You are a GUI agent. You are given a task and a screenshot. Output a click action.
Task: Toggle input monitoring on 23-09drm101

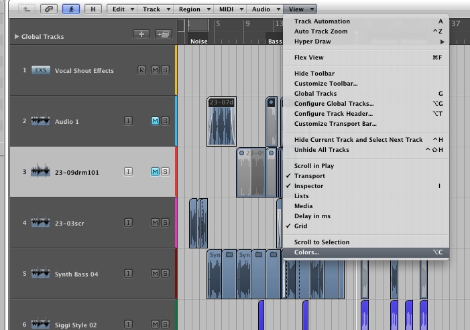pos(128,172)
